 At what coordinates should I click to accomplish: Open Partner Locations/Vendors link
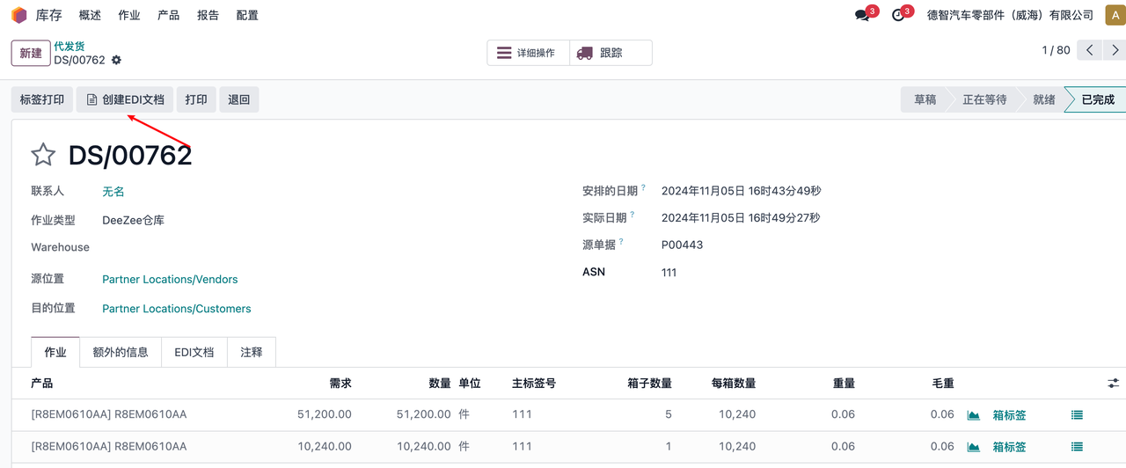[170, 279]
